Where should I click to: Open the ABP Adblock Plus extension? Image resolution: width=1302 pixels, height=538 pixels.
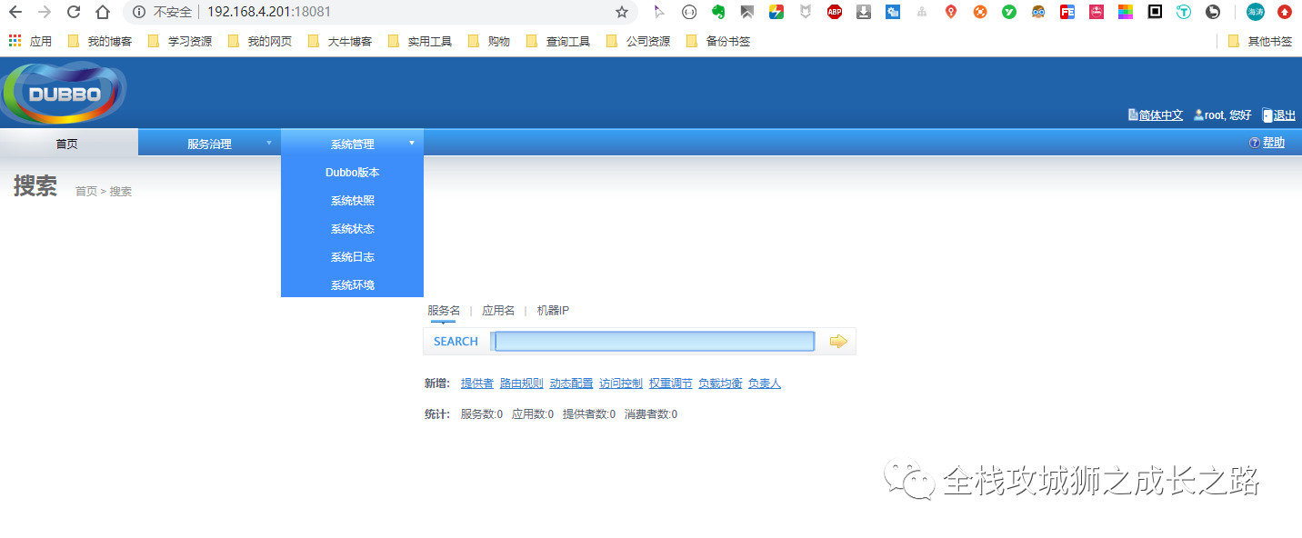tap(835, 12)
